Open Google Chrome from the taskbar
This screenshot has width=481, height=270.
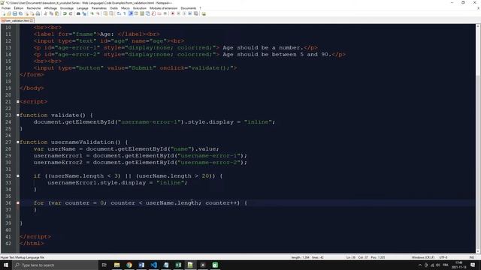[129, 265]
